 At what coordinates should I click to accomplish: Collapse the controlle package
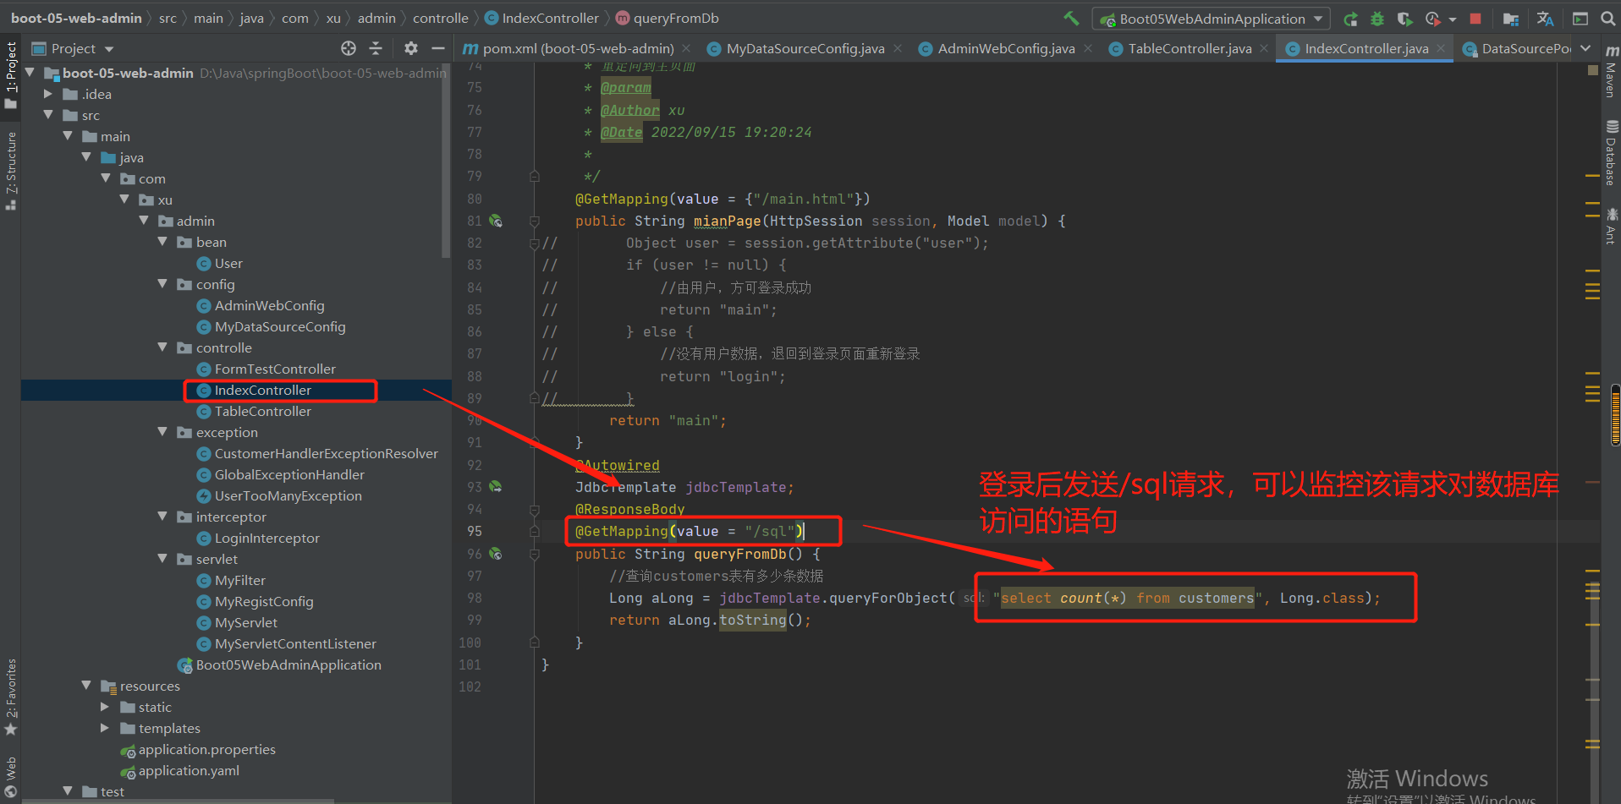(x=162, y=347)
